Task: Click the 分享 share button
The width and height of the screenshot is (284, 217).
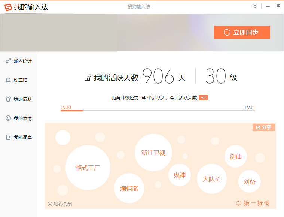Action: 264,127
